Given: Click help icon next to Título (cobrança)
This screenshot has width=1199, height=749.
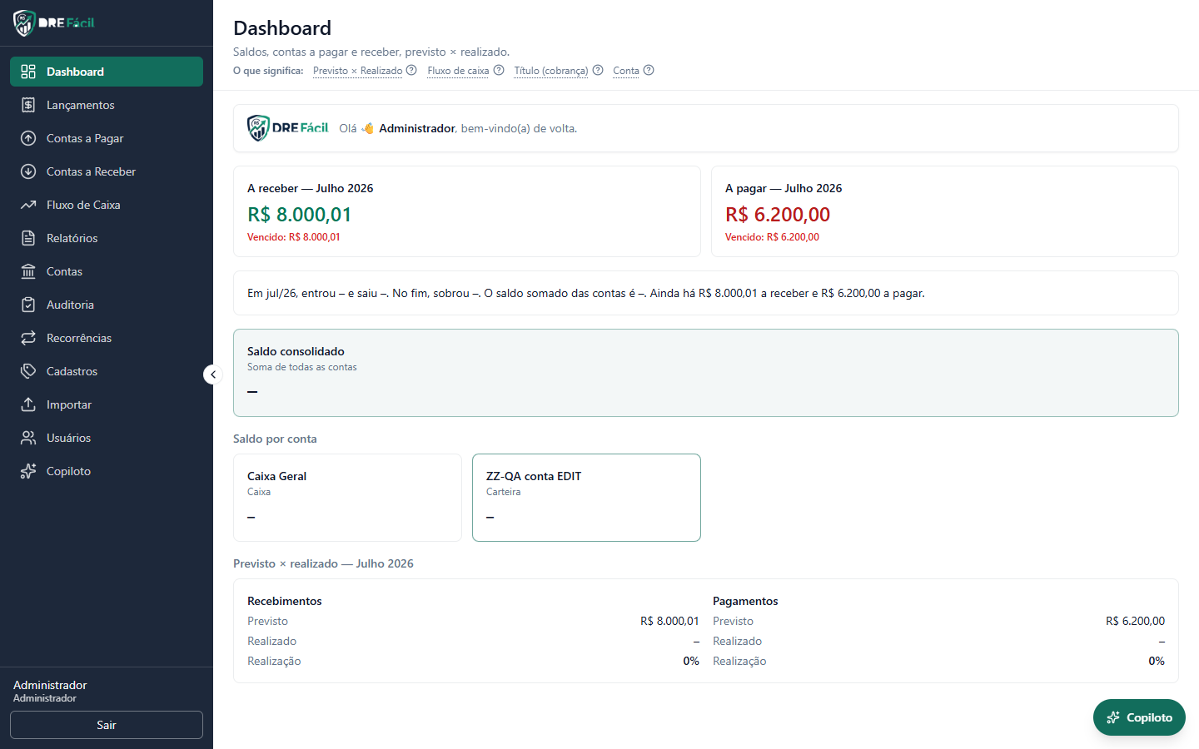Looking at the screenshot, I should click(x=598, y=70).
